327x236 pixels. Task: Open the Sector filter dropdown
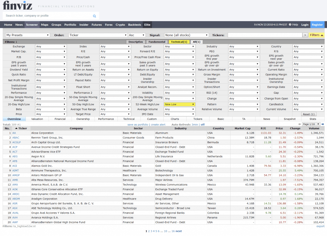pyautogui.click(x=179, y=47)
